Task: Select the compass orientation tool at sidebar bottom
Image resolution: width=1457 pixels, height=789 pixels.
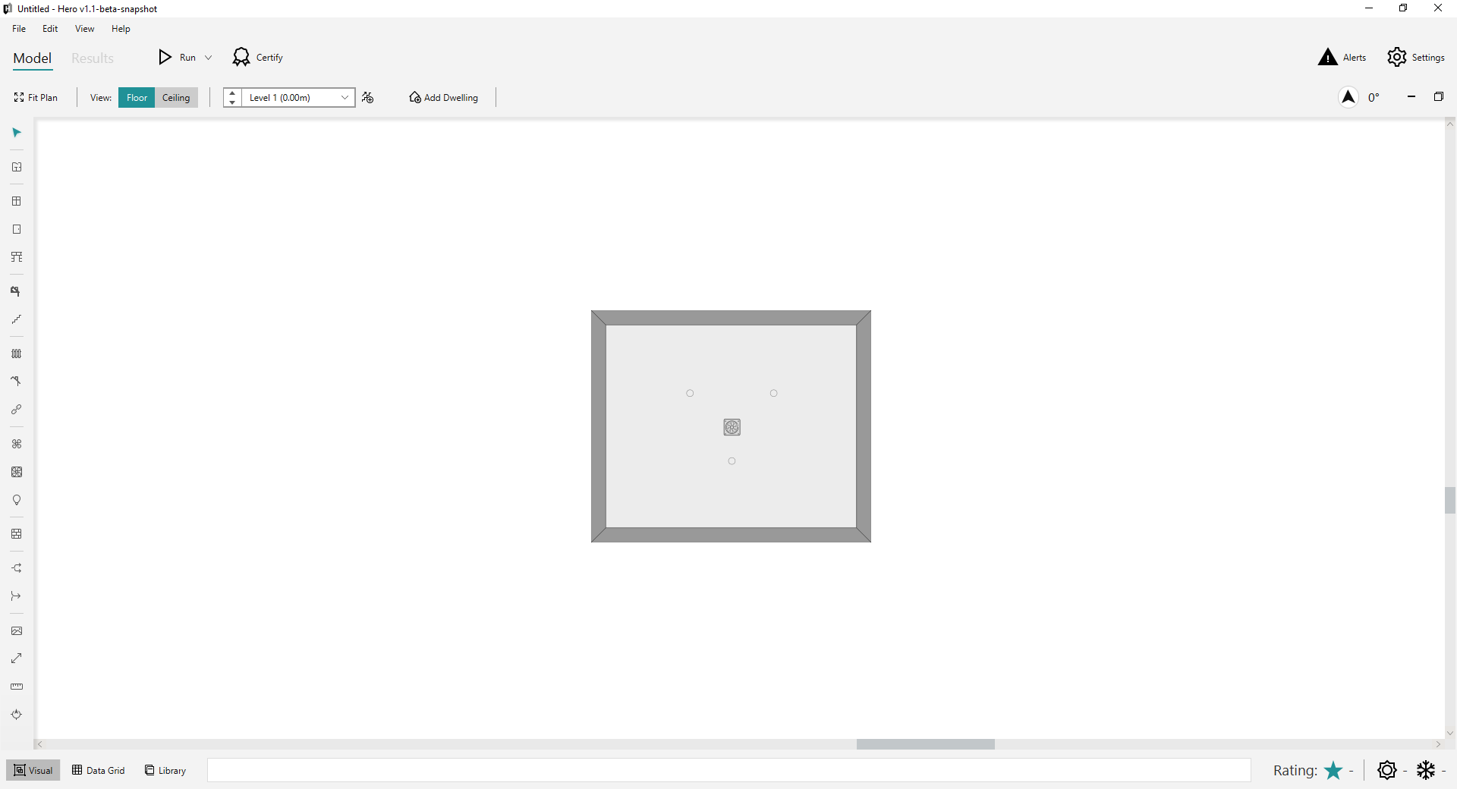Action: pos(16,715)
